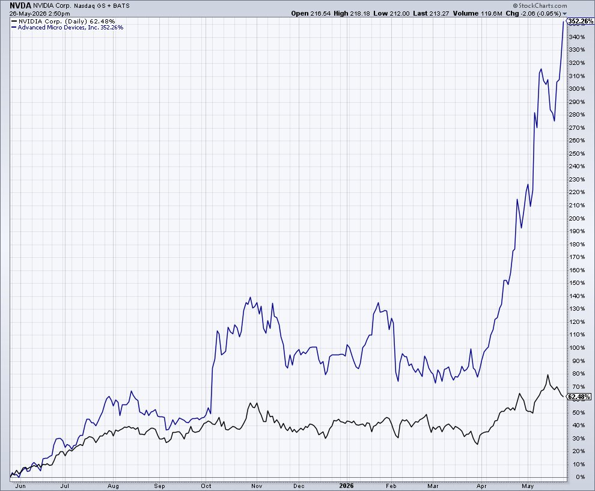595x491 pixels.
Task: Click the 62.48% end-value tag on the right axis
Action: 579,397
